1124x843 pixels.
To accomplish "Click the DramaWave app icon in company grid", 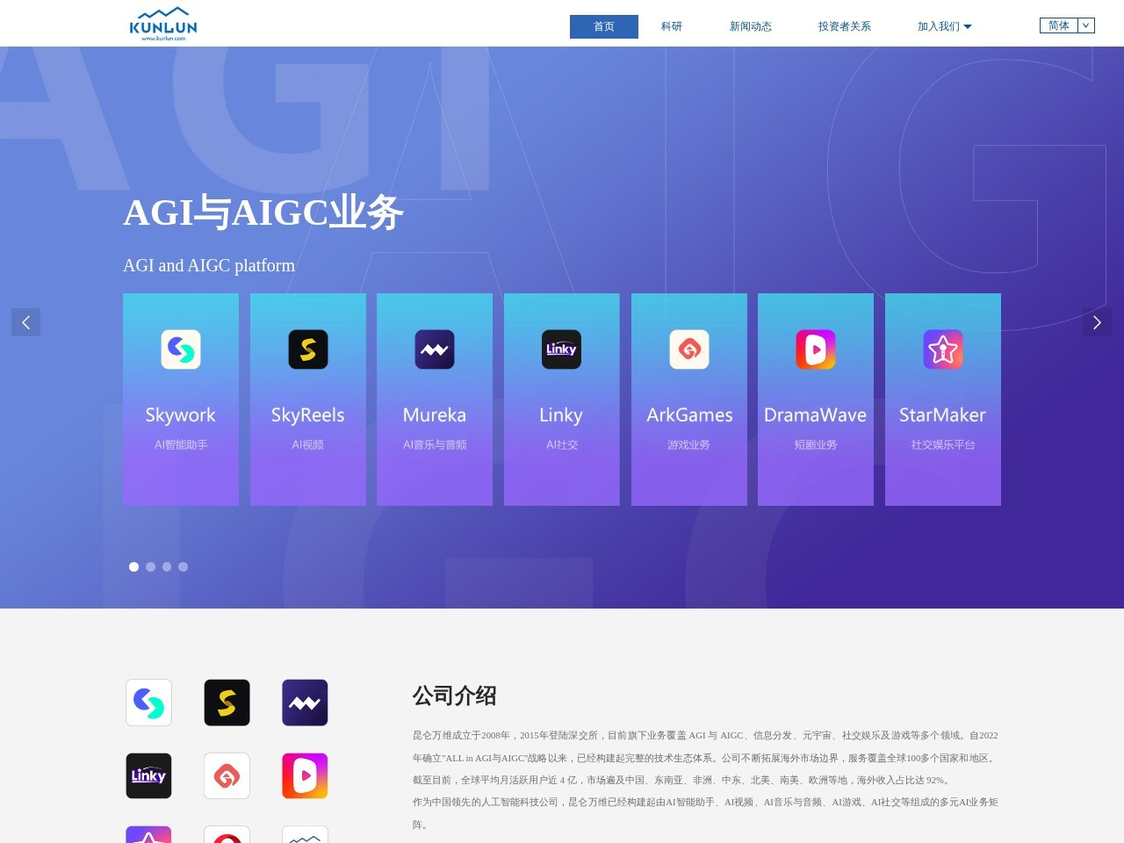I will pyautogui.click(x=305, y=775).
